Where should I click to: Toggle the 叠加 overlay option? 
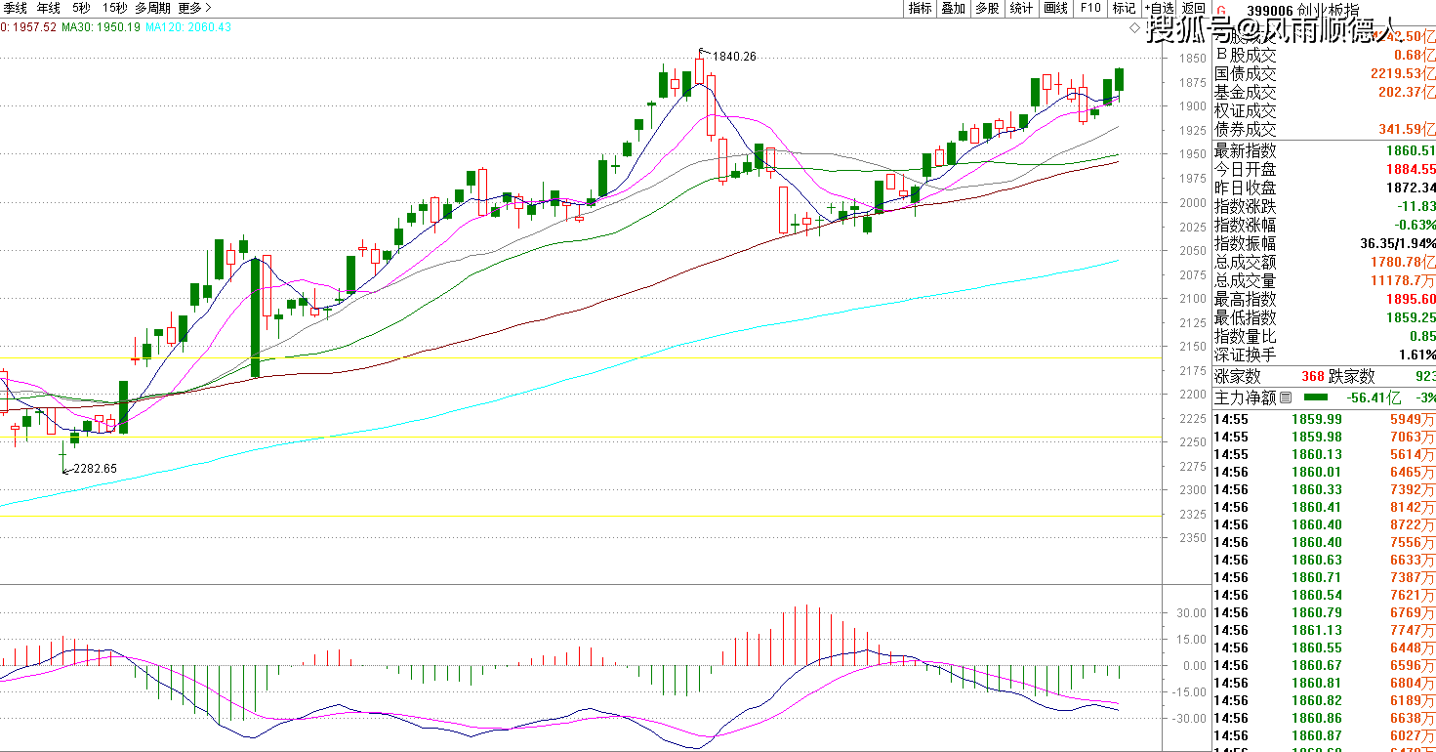click(953, 8)
